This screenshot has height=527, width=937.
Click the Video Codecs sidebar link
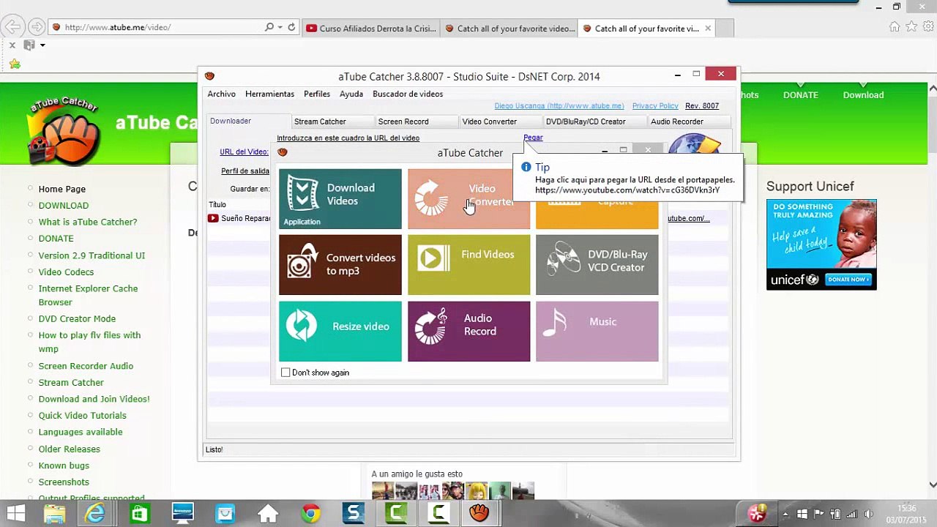click(x=66, y=272)
